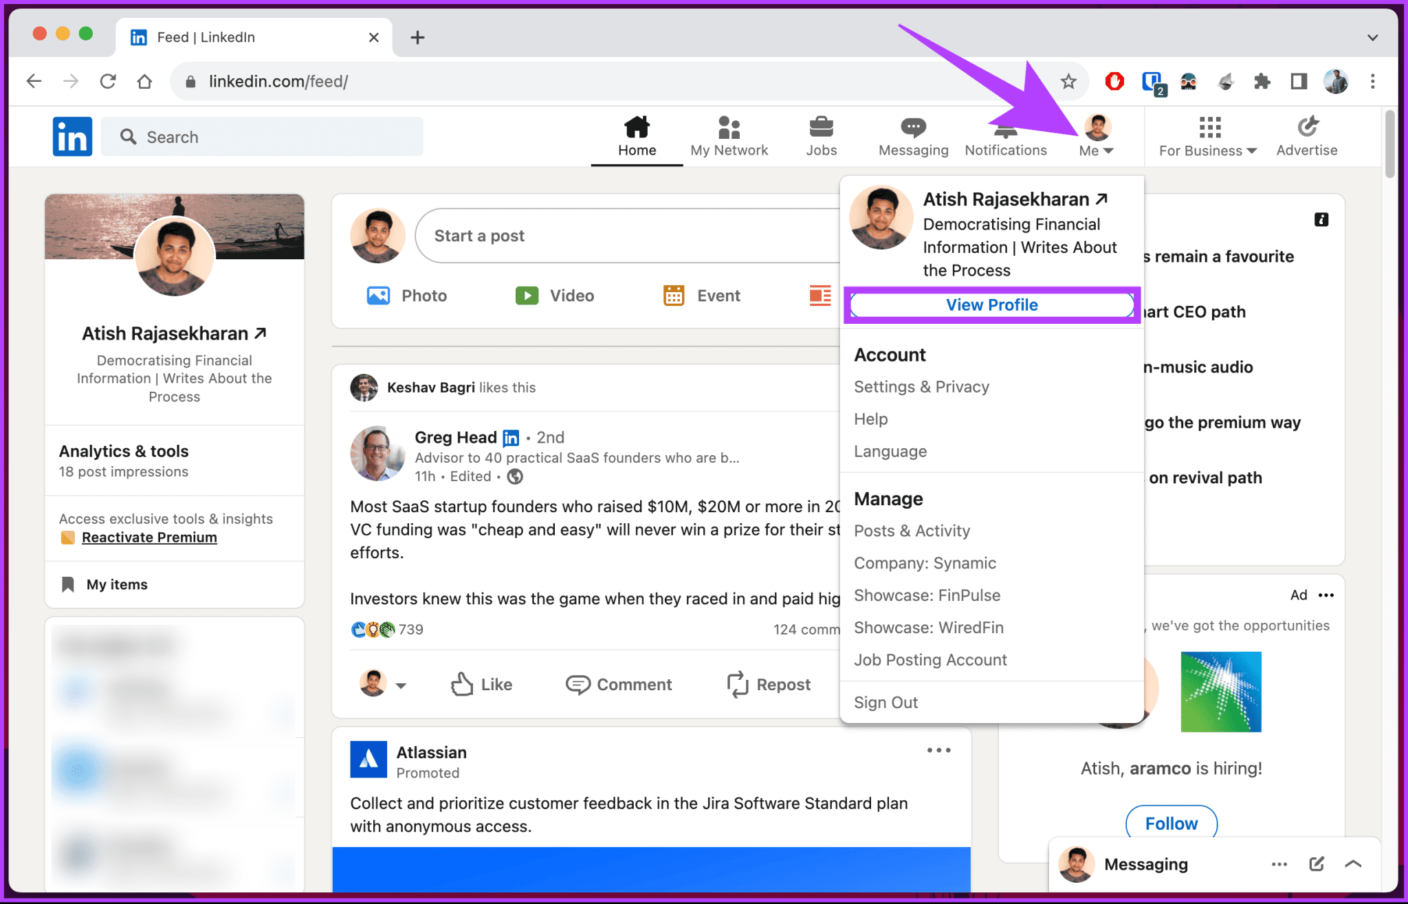Open the Home feed icon

(636, 135)
